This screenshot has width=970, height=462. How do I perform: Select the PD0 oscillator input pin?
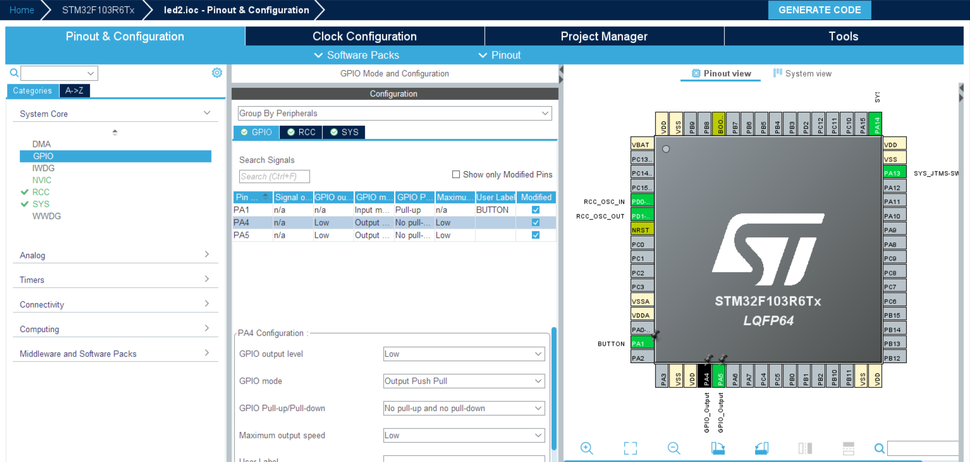[x=642, y=201]
